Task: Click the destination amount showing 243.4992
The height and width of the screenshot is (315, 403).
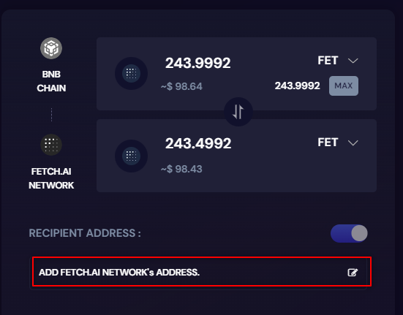Action: [x=198, y=143]
